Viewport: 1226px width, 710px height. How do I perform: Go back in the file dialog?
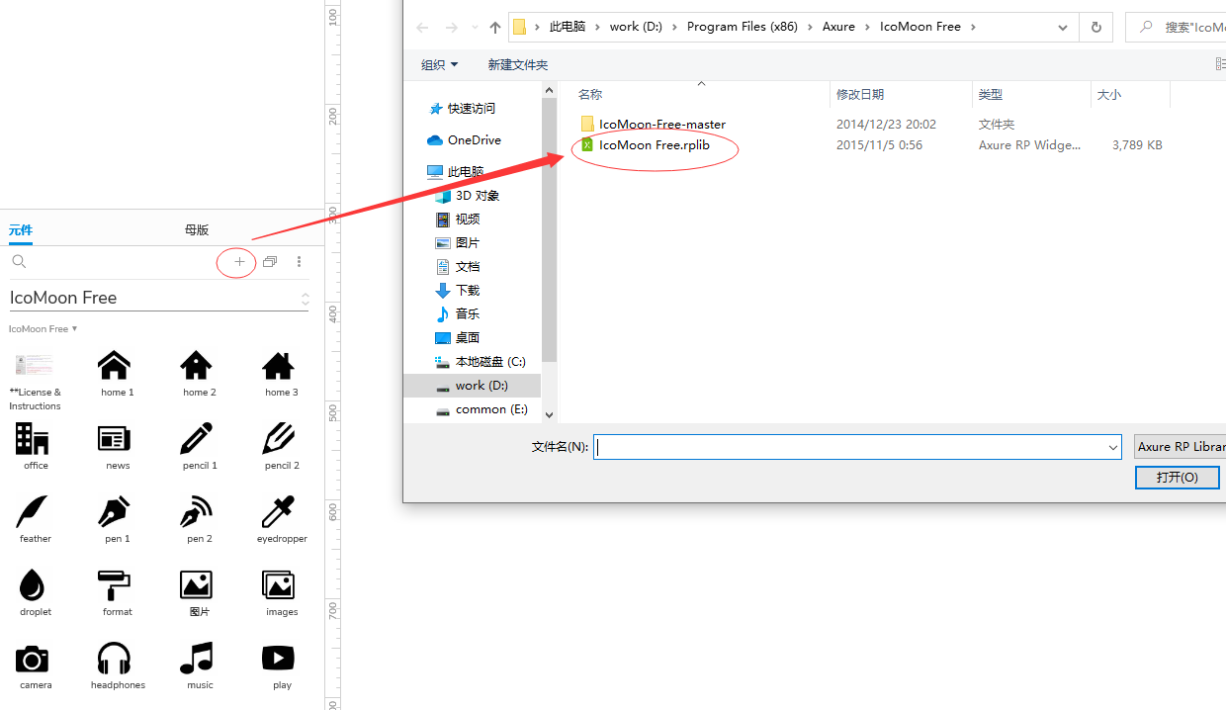tap(423, 28)
